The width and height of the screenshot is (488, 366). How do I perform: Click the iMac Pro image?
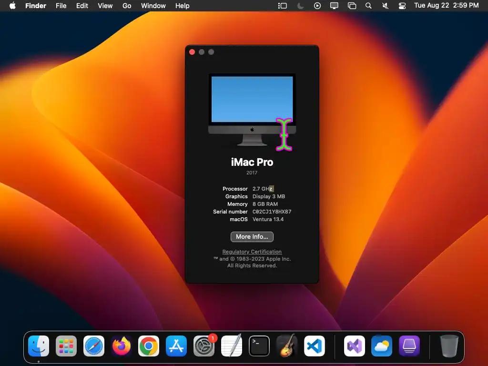(252, 110)
